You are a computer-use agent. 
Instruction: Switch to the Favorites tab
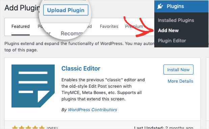(109, 27)
